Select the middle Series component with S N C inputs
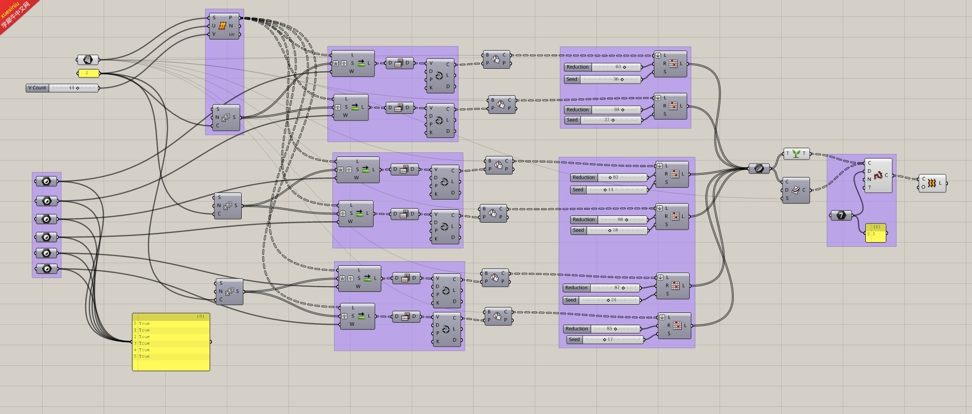 coord(227,206)
